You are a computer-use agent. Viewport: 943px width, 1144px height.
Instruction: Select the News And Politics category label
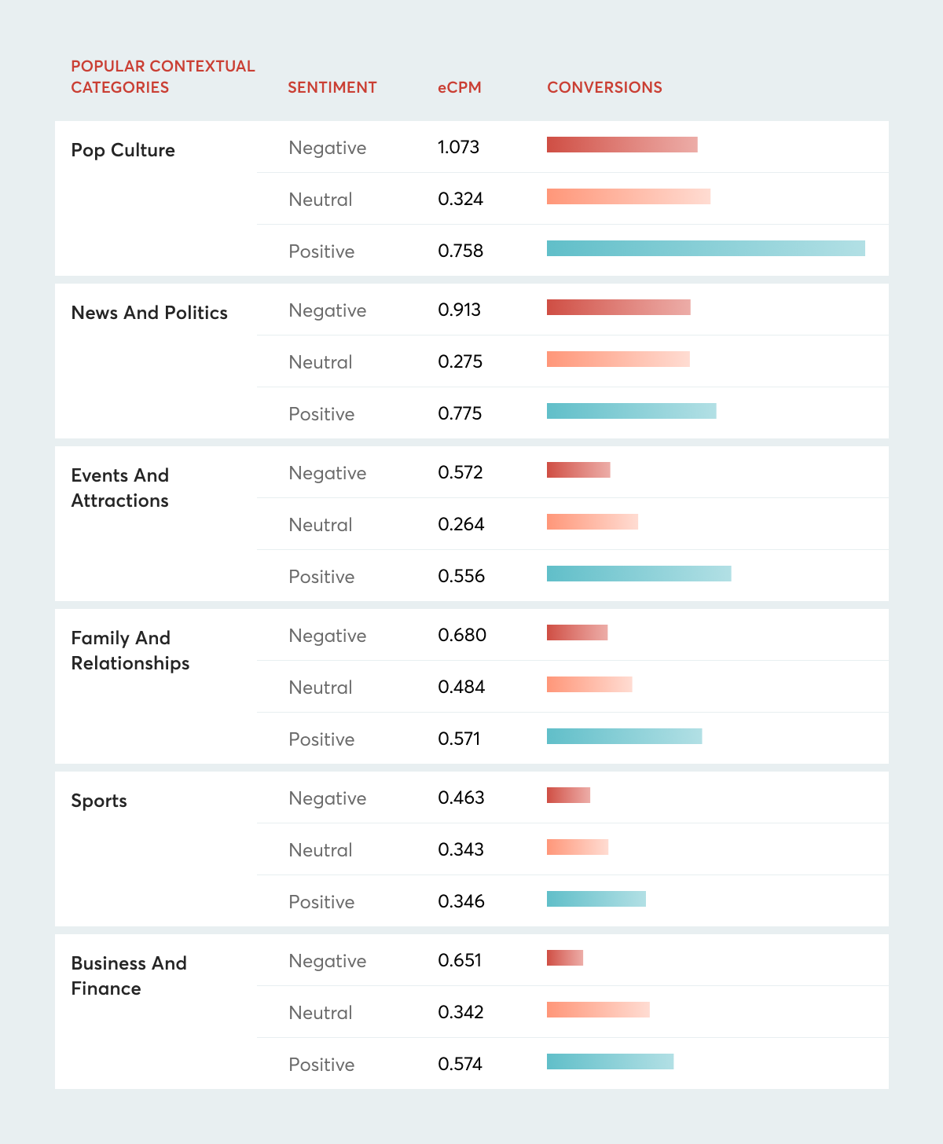pos(149,313)
